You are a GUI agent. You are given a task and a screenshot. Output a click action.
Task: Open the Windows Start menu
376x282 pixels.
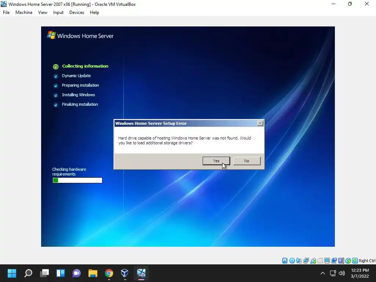pyautogui.click(x=12, y=273)
